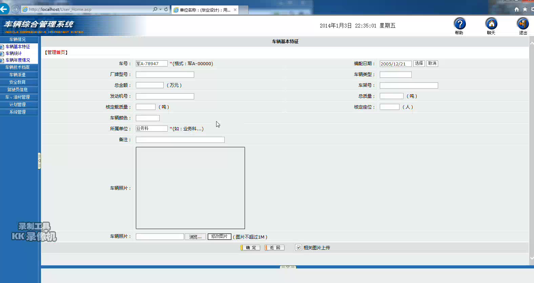This screenshot has width=534, height=283.
Task: Expand the 车辆技术档案 menu section
Action: [18, 67]
